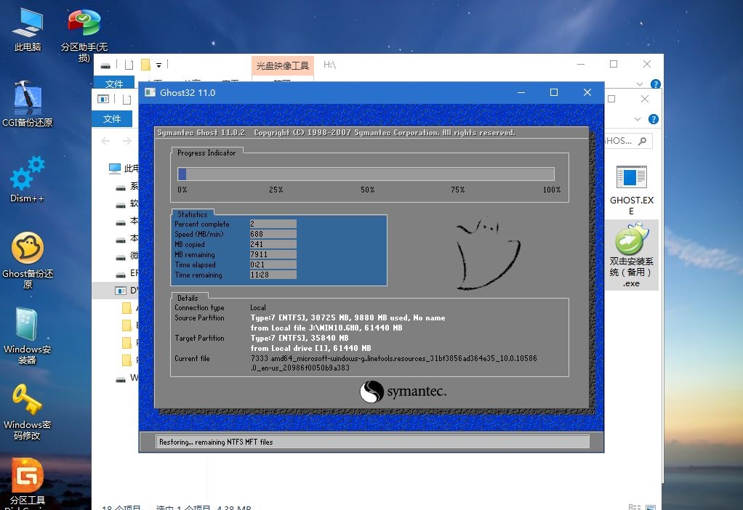Click the properties icon in the H:\ window toolbar
743x510 pixels.
click(129, 65)
